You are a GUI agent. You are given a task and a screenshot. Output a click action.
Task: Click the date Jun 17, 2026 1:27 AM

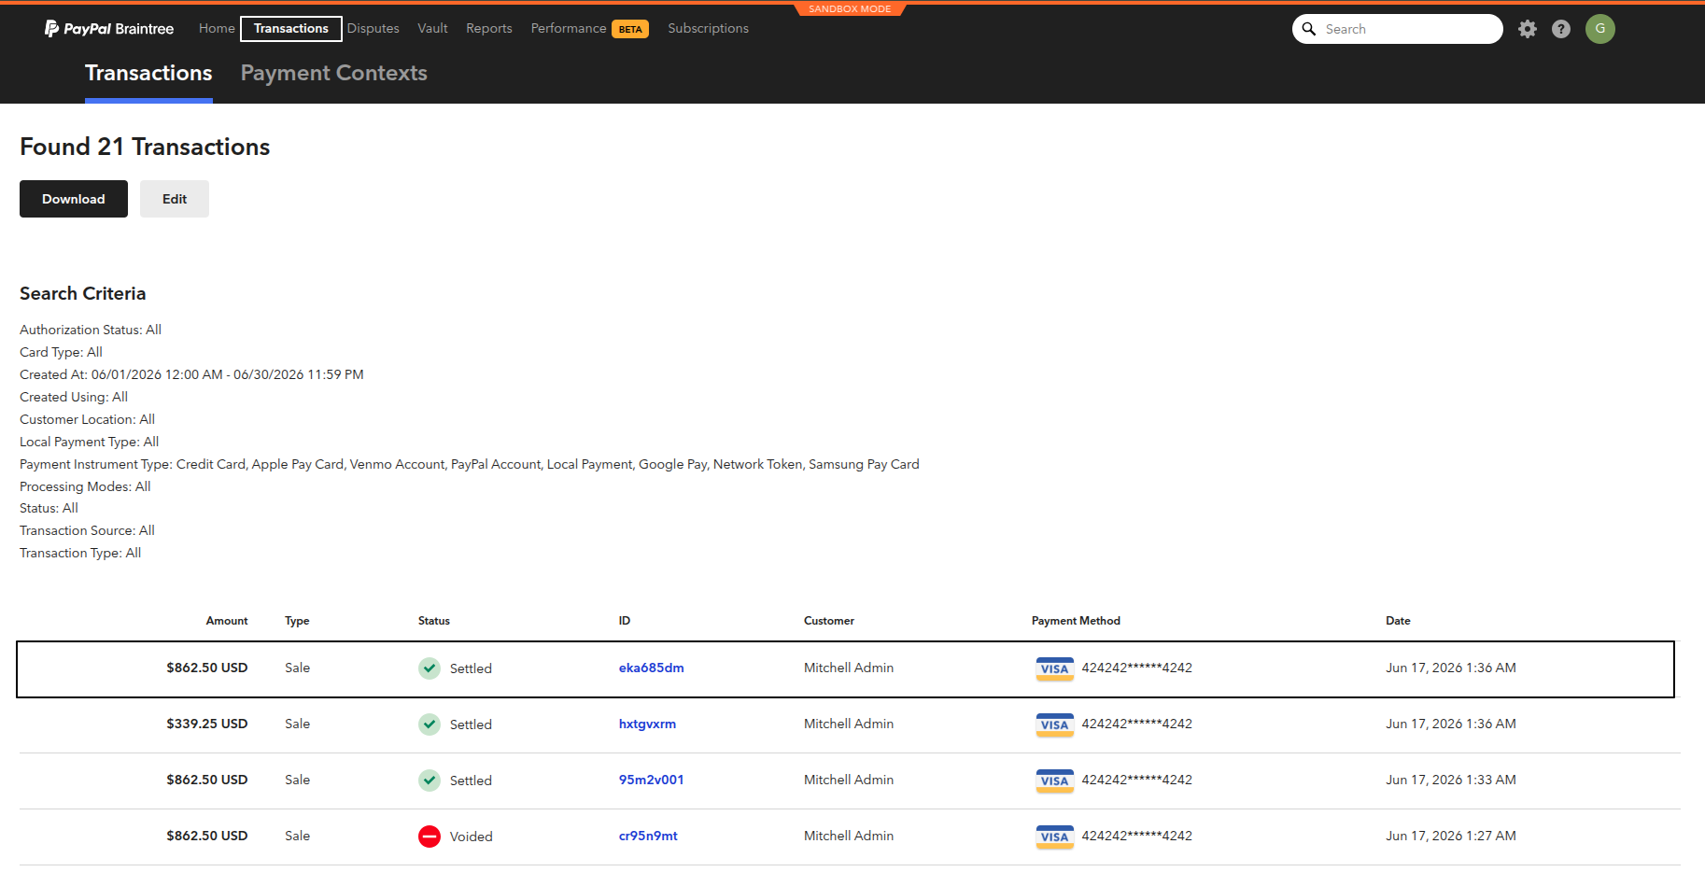(x=1451, y=836)
